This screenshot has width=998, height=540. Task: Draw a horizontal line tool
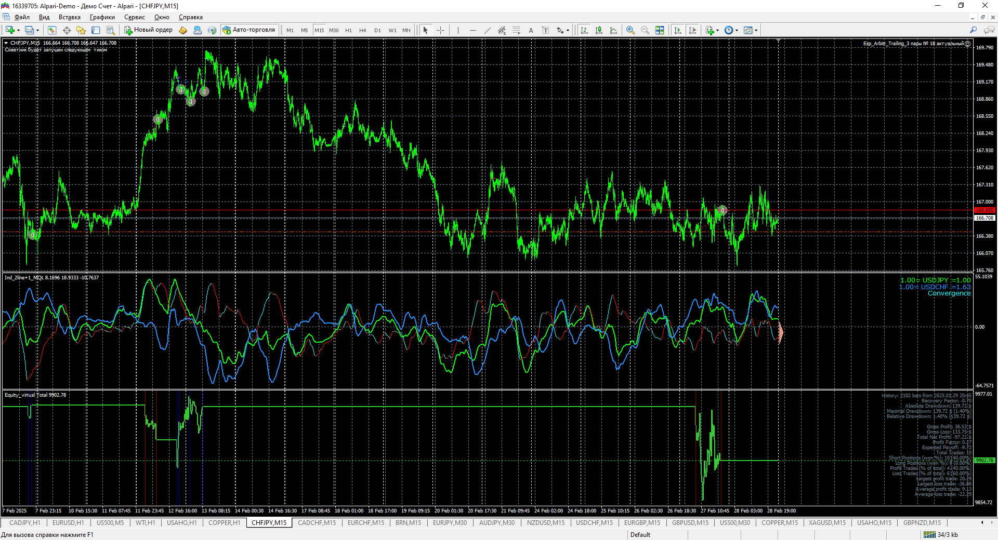tap(472, 30)
